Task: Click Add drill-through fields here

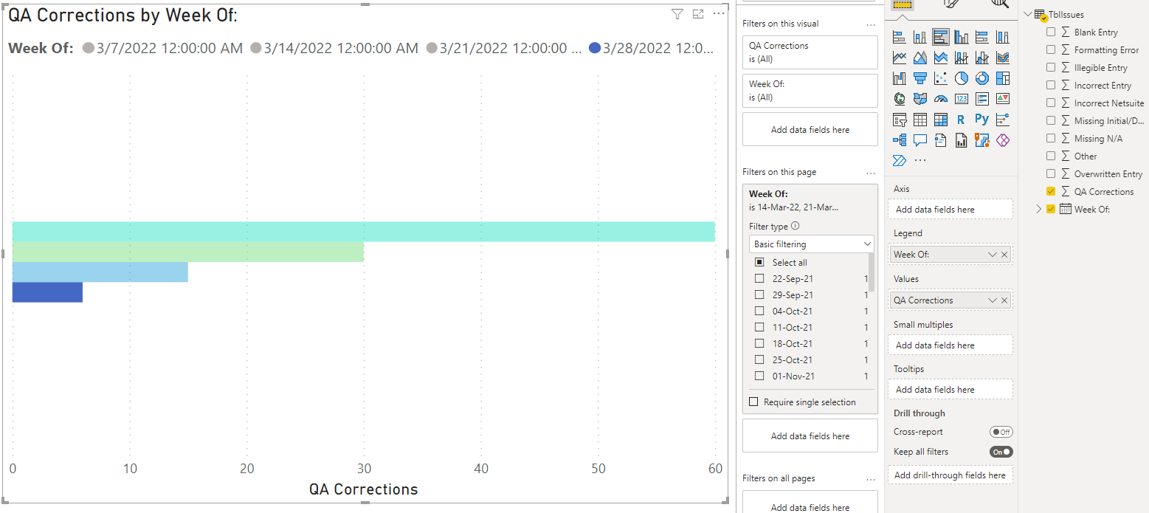Action: point(950,475)
